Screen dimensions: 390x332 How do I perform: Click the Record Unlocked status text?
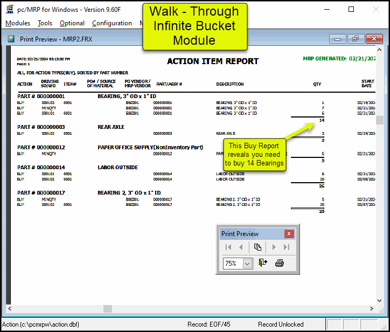click(281, 324)
